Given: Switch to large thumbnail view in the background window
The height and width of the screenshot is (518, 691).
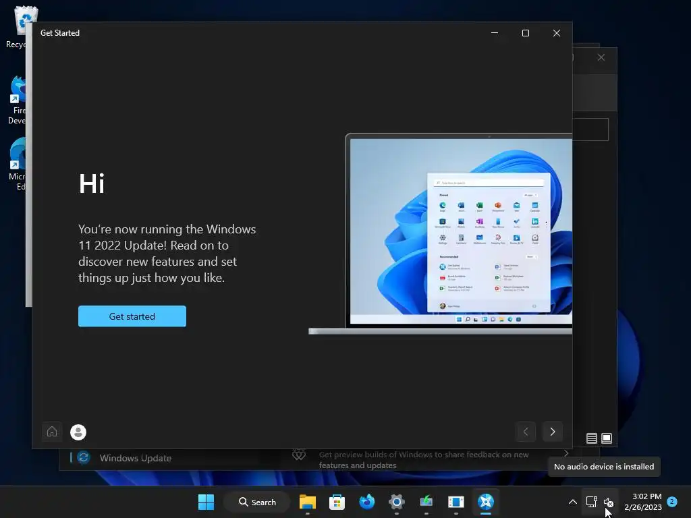Looking at the screenshot, I should (607, 438).
